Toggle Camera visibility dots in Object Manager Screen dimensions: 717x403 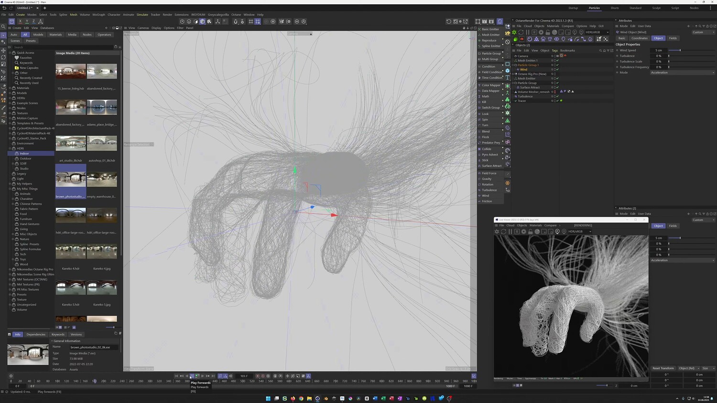pyautogui.click(x=554, y=56)
